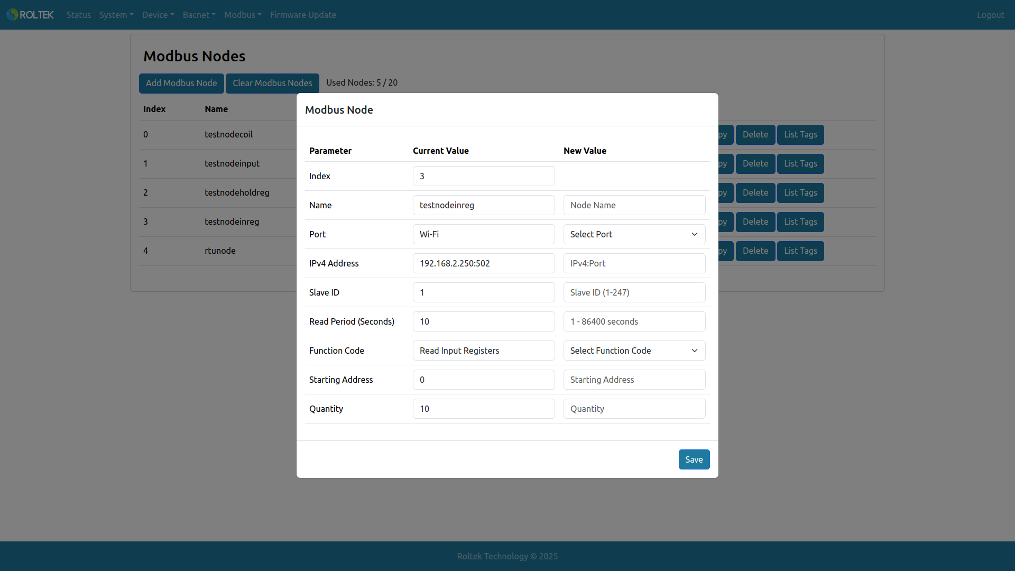Click the Quantity new value field

click(634, 409)
